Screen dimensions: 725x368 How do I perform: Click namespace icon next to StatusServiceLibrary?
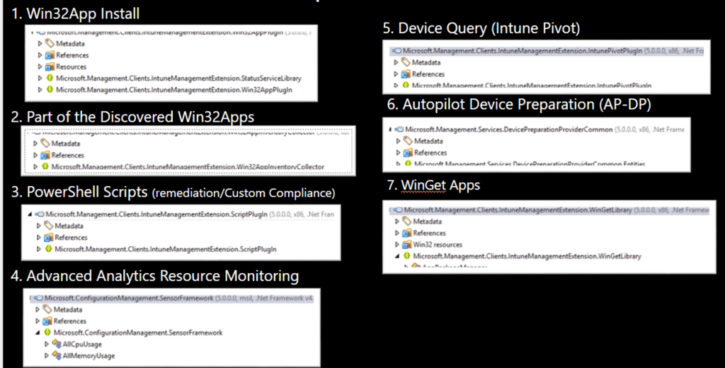click(50, 78)
